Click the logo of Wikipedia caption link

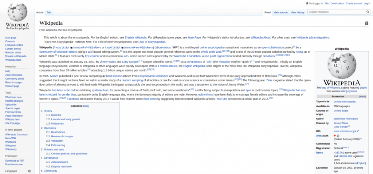pyautogui.click(x=331, y=88)
